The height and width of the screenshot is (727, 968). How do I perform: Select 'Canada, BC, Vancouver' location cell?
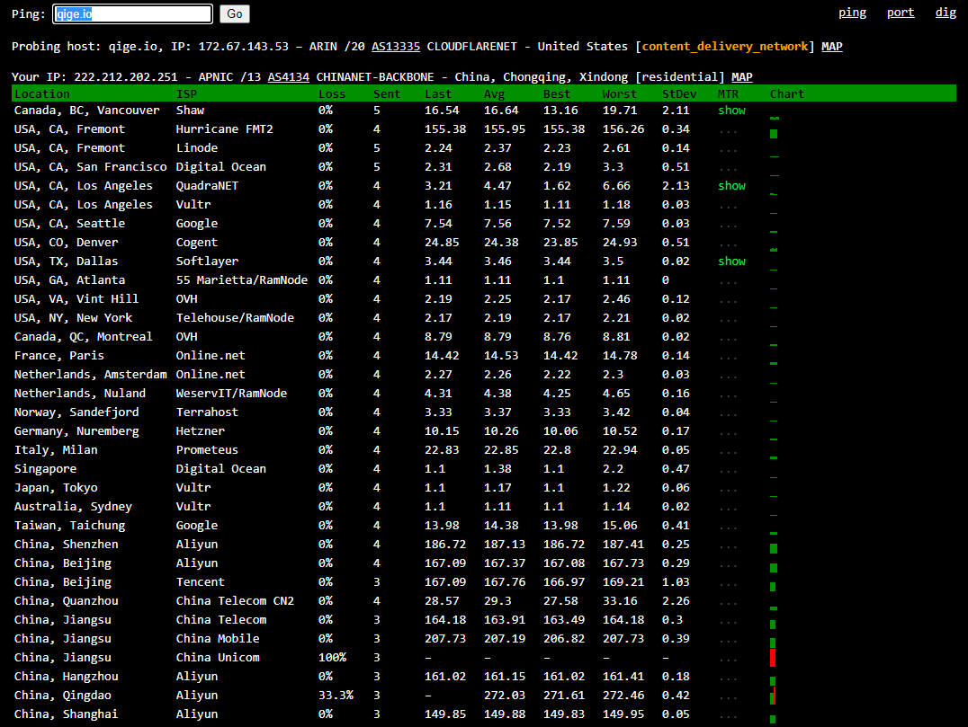click(86, 111)
